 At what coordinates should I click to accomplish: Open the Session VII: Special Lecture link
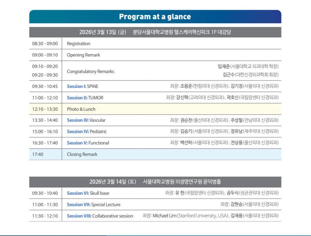[93, 205]
